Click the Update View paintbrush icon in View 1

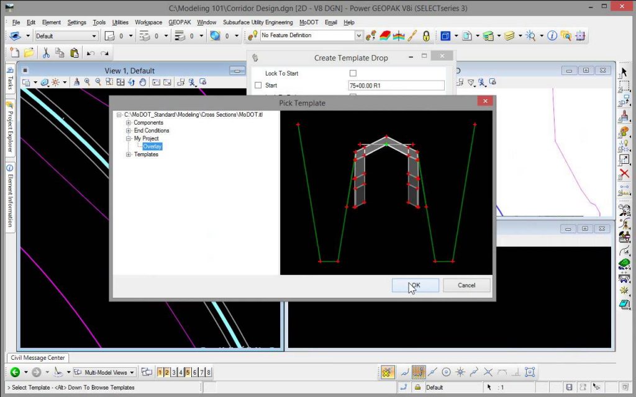coord(76,83)
